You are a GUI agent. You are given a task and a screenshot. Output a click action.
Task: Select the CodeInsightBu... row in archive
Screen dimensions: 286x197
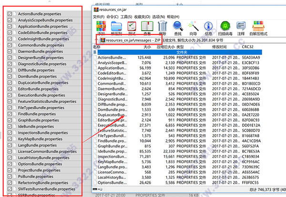(178, 78)
